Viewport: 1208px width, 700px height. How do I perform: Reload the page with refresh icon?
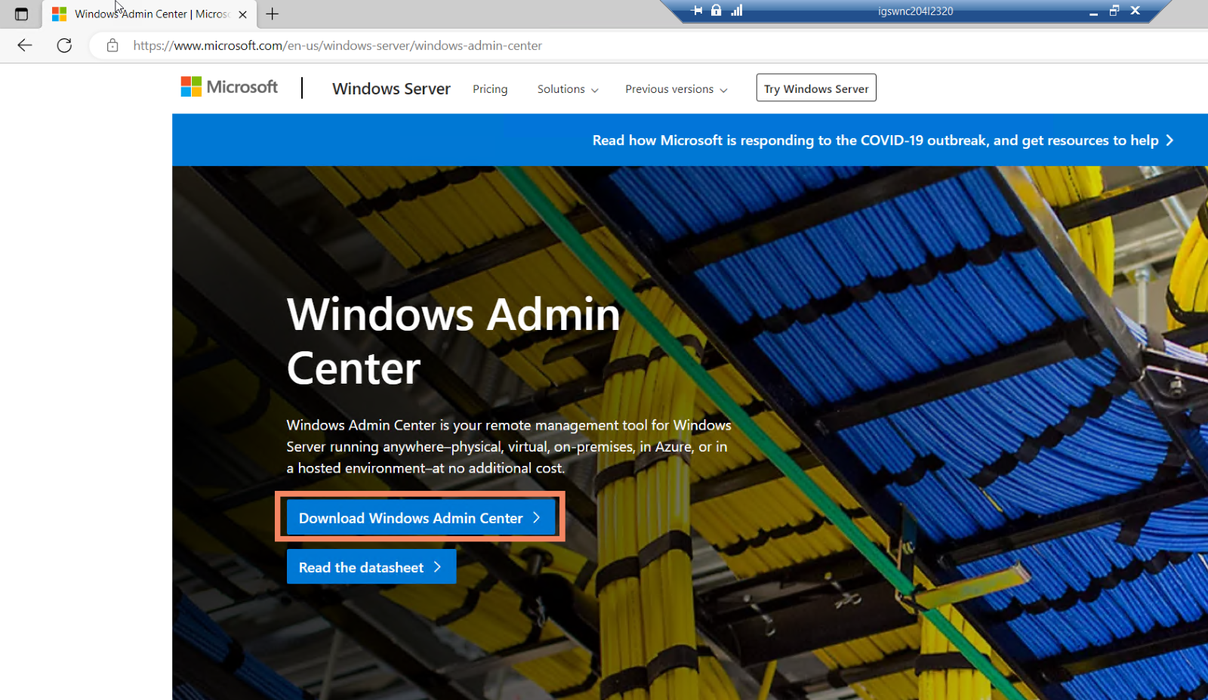point(65,45)
